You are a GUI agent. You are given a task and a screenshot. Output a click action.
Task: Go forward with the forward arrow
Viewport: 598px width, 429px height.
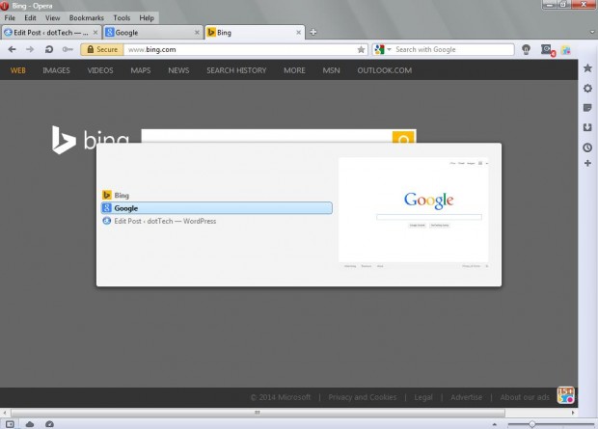pyautogui.click(x=30, y=49)
